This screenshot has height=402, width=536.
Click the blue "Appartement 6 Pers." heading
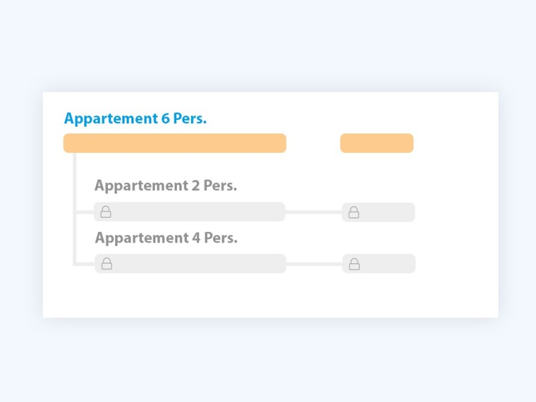click(x=135, y=119)
